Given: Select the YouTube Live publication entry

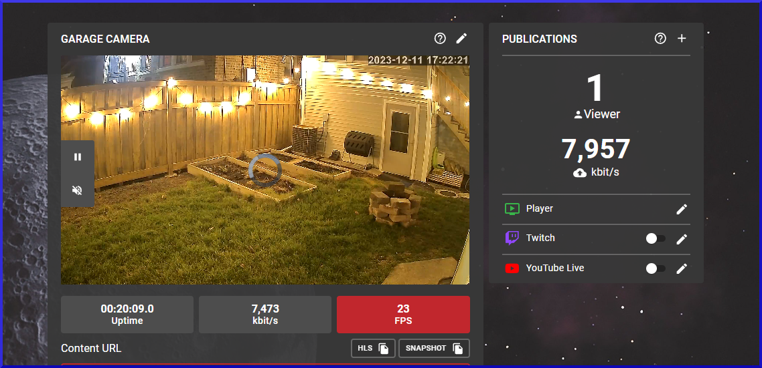Looking at the screenshot, I should 554,268.
